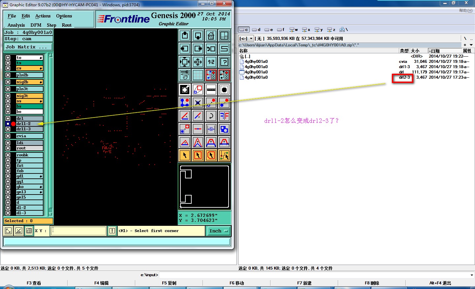Click the F8 删除 button
The width and height of the screenshot is (475, 289).
[372, 283]
